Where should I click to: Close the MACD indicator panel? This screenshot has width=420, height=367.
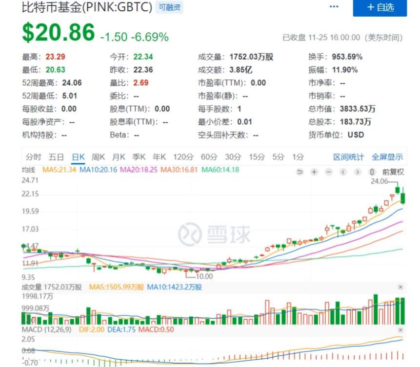(x=400, y=330)
